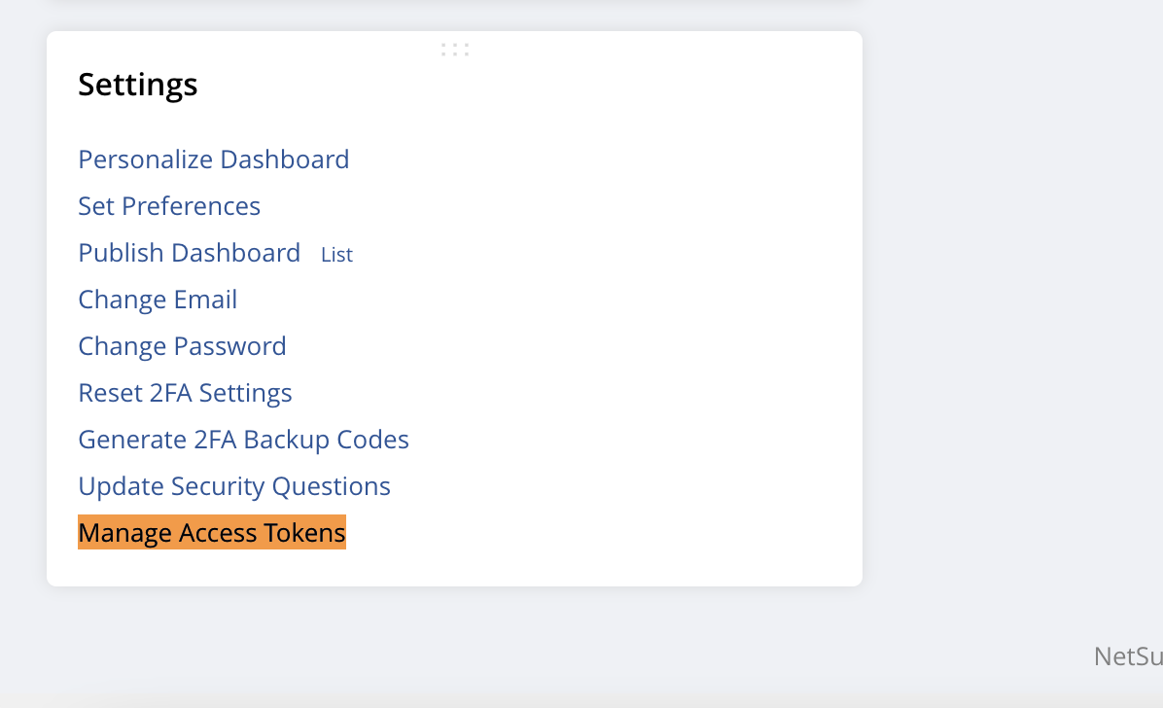The width and height of the screenshot is (1163, 708).
Task: Click the Change Email link
Action: (x=158, y=300)
